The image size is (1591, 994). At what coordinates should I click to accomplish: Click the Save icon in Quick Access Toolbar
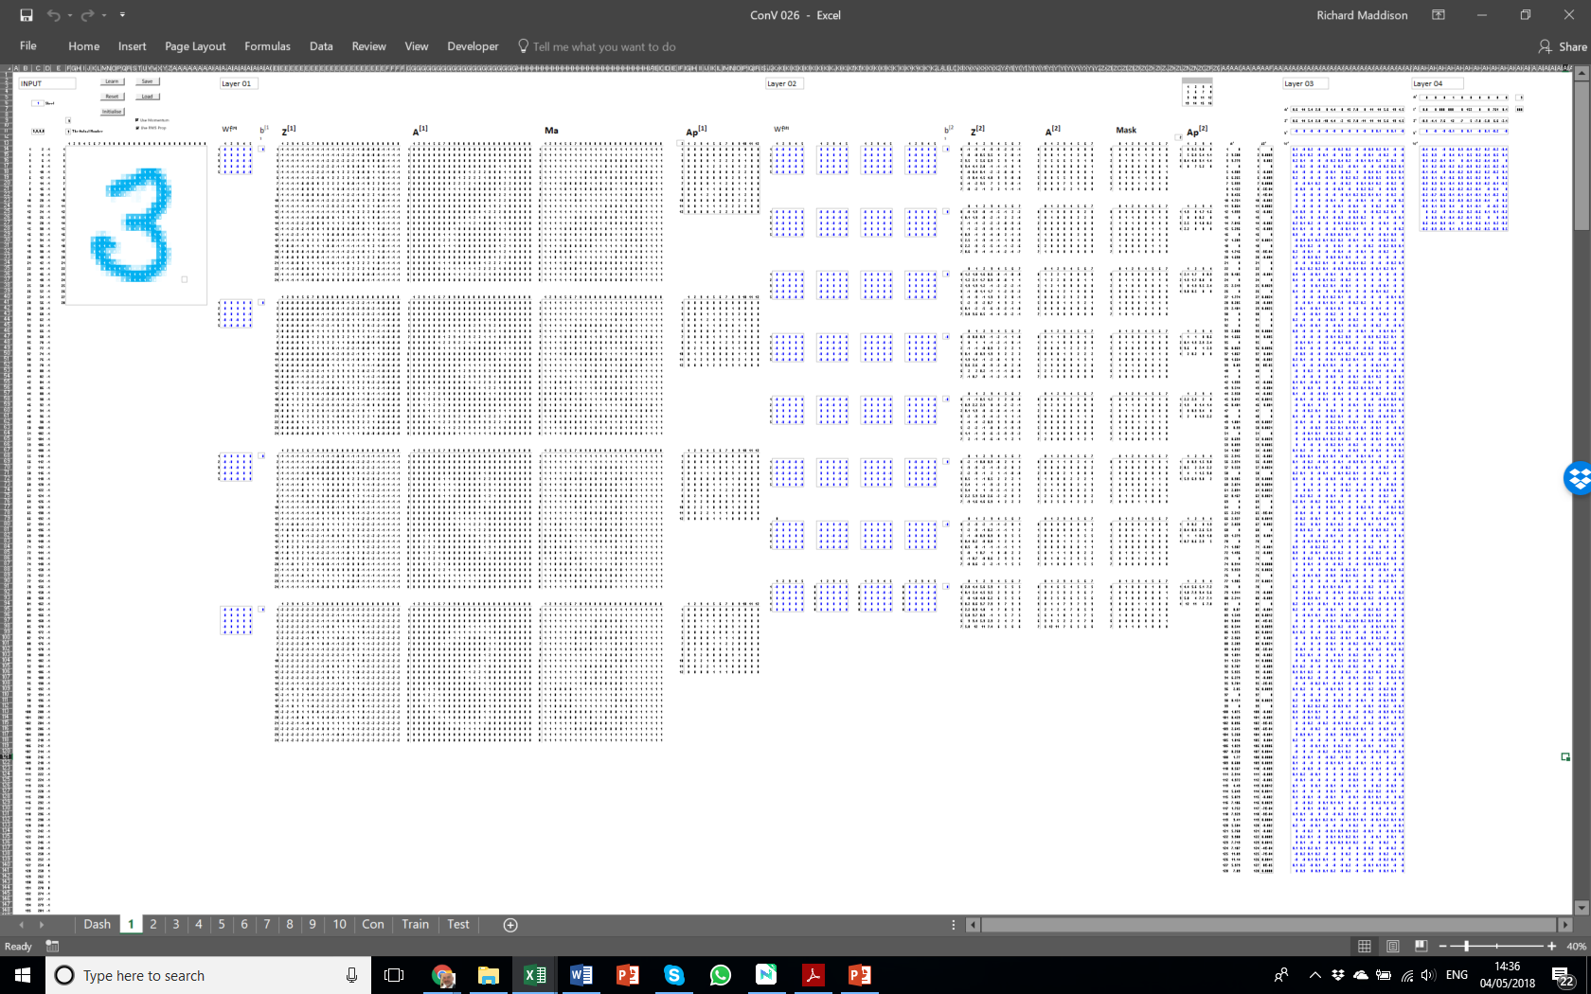point(27,15)
